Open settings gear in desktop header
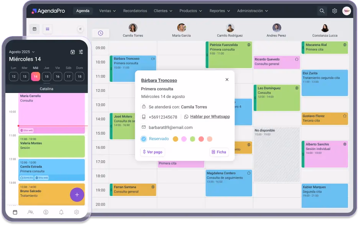This screenshot has width=359, height=225. pos(334,11)
